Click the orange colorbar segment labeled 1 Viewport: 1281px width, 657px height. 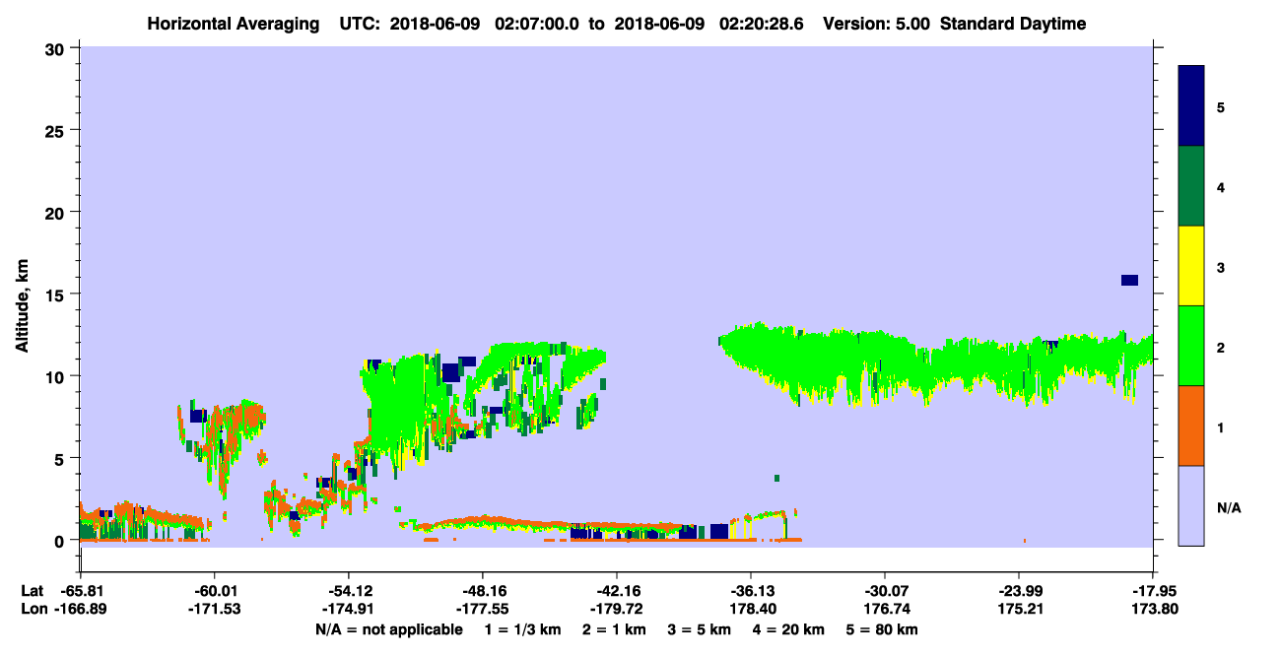(x=1191, y=426)
